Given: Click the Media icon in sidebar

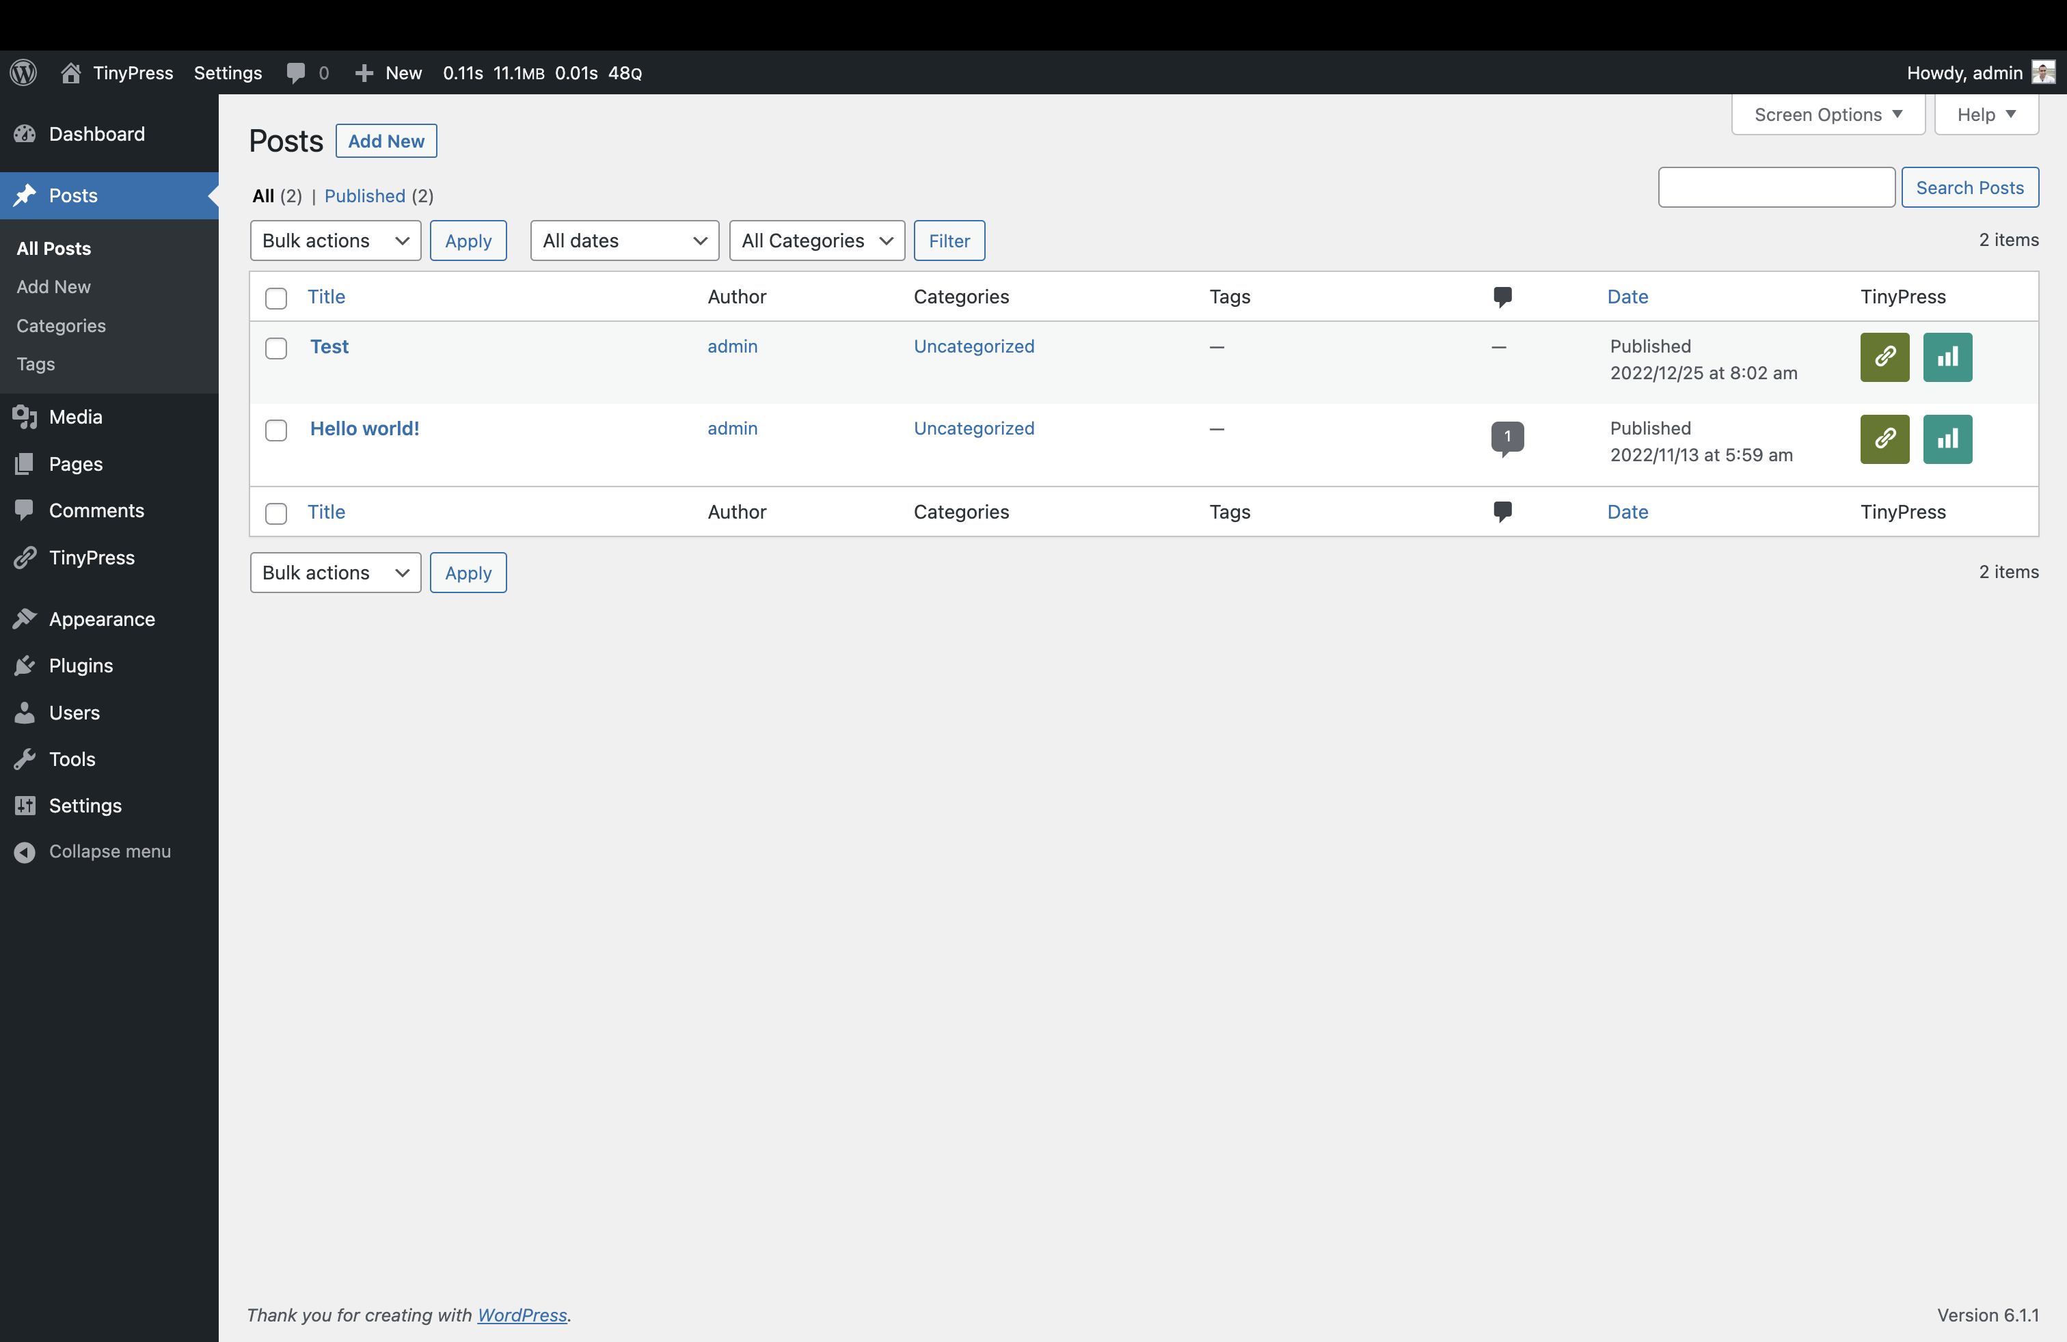Looking at the screenshot, I should (25, 417).
